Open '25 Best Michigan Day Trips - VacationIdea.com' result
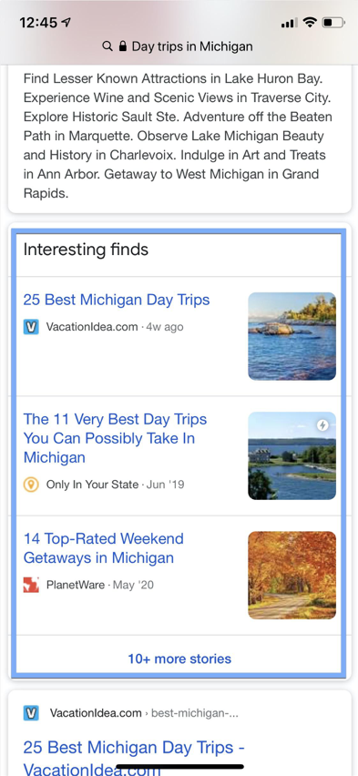This screenshot has width=358, height=776. pyautogui.click(x=134, y=757)
